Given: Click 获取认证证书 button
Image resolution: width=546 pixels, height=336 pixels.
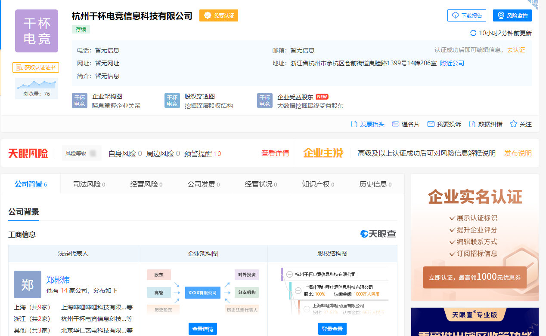Looking at the screenshot, I should tap(36, 67).
